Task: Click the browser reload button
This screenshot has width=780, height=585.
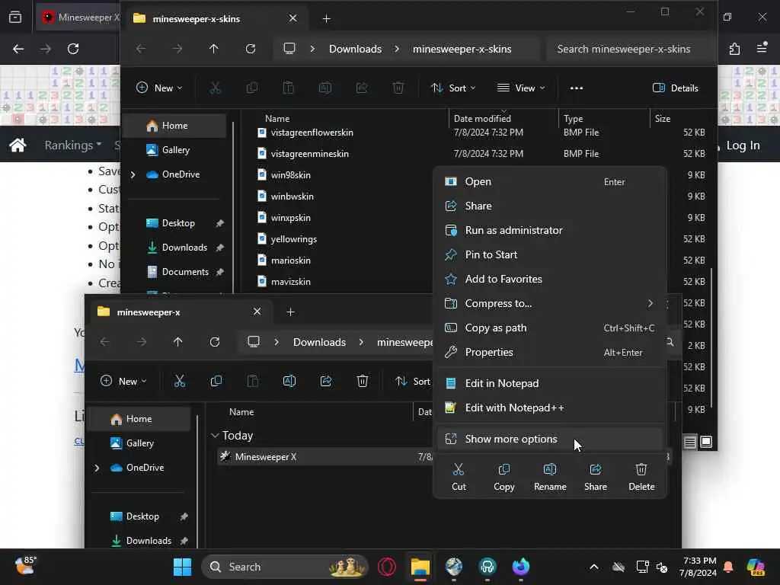Action: [x=73, y=49]
